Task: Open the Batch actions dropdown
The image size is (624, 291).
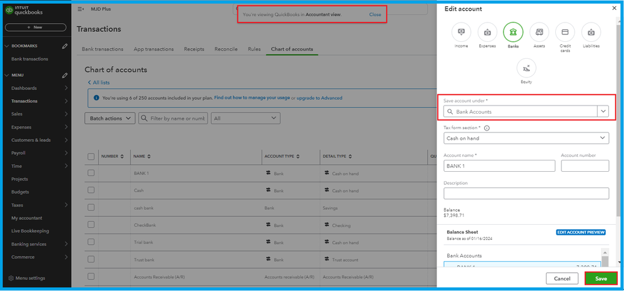Action: coord(110,118)
